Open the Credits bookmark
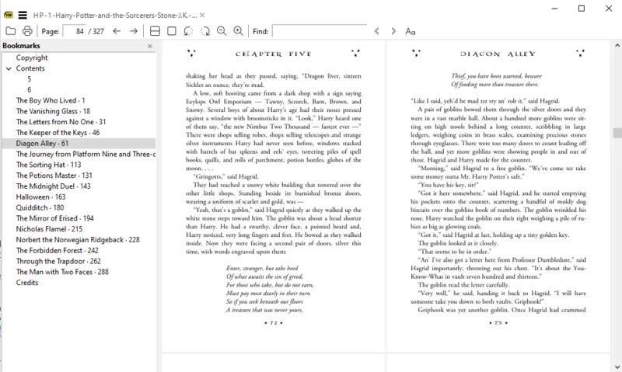 click(27, 282)
